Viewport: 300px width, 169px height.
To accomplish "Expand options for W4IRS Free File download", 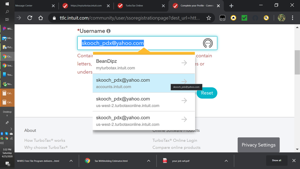I will pyautogui.click(x=71, y=161).
